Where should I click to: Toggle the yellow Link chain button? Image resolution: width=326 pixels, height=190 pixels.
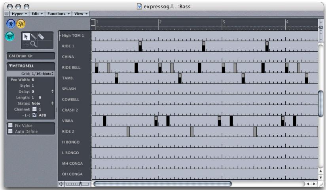21,24
